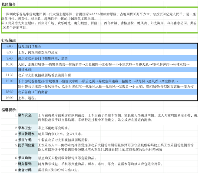
Task: Click the label 乘车安全
Action: click(25, 115)
